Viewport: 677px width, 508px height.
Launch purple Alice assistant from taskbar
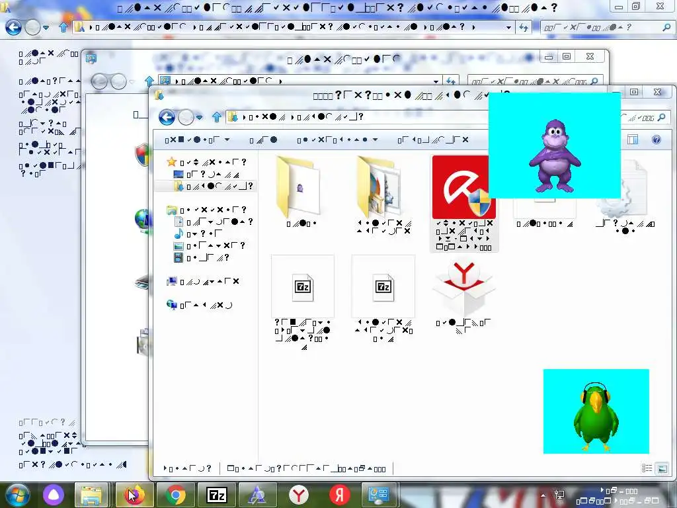[x=54, y=495]
